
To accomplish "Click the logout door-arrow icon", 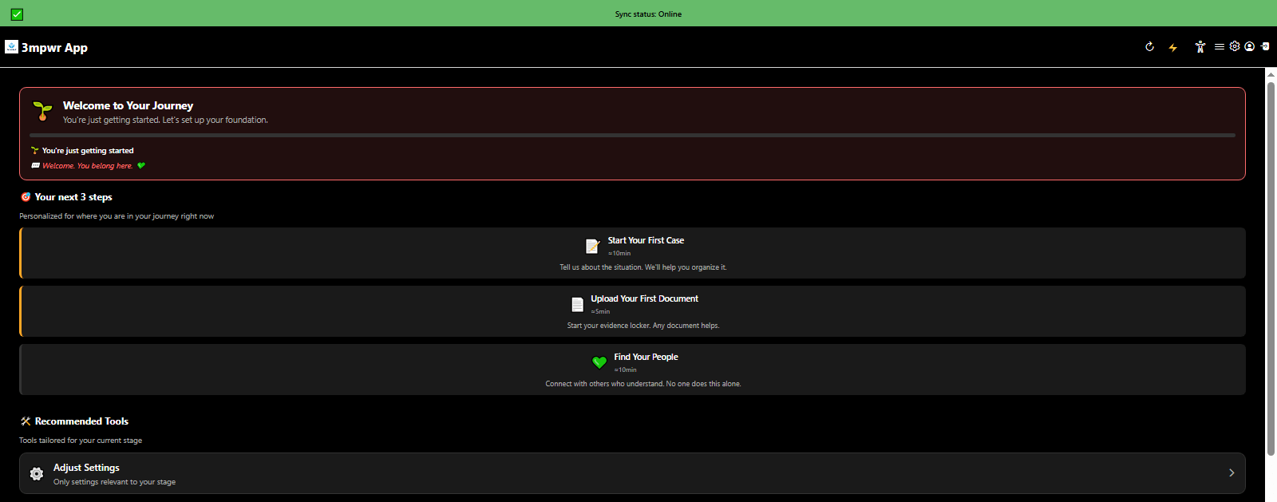I will point(1265,47).
